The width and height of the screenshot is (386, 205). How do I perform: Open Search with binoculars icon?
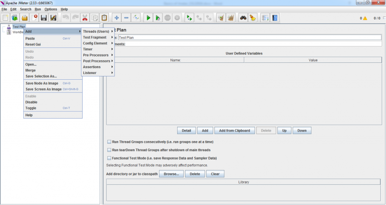click(243, 18)
